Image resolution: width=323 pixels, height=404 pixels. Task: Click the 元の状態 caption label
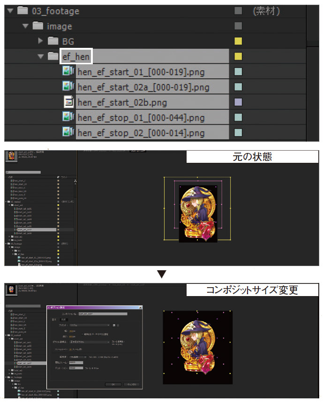click(252, 157)
